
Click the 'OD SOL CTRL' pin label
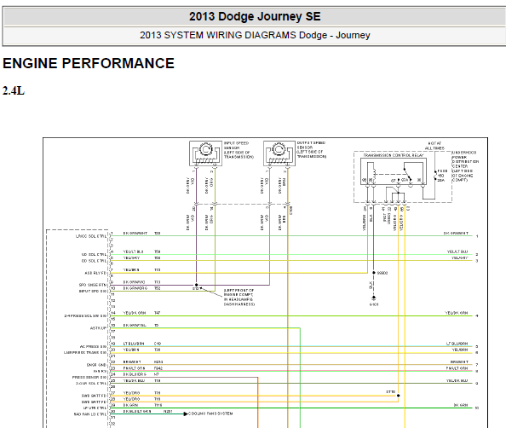coord(94,261)
